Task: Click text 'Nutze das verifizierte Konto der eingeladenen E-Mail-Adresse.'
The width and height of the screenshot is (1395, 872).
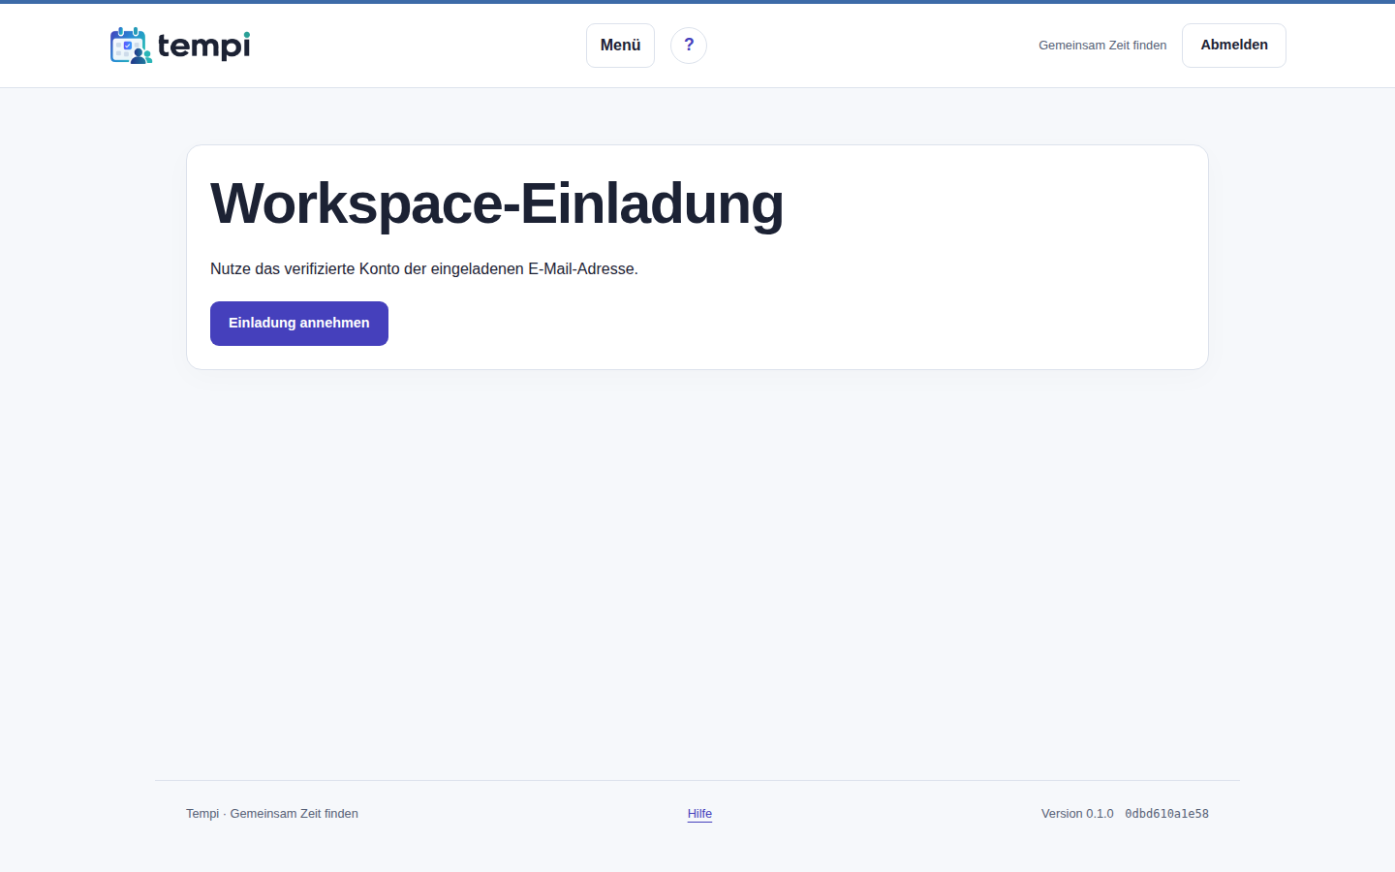Action: [x=424, y=269]
